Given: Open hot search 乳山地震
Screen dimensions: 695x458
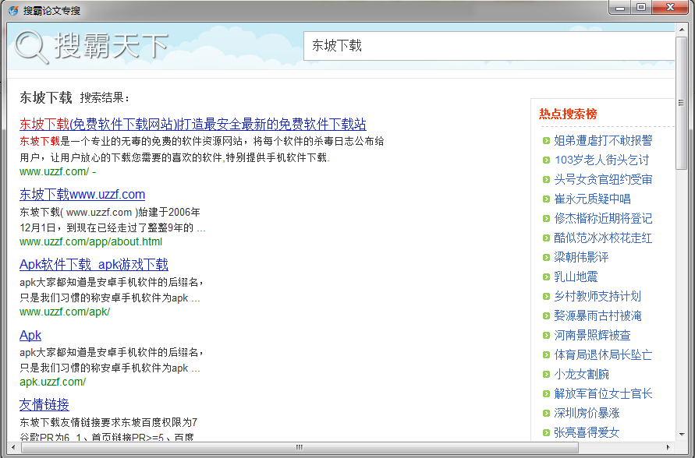Looking at the screenshot, I should 576,277.
